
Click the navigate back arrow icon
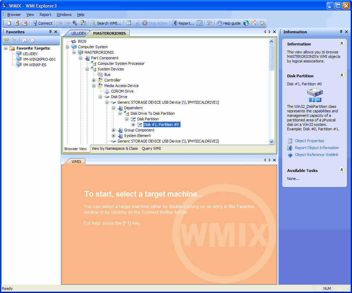(x=60, y=23)
